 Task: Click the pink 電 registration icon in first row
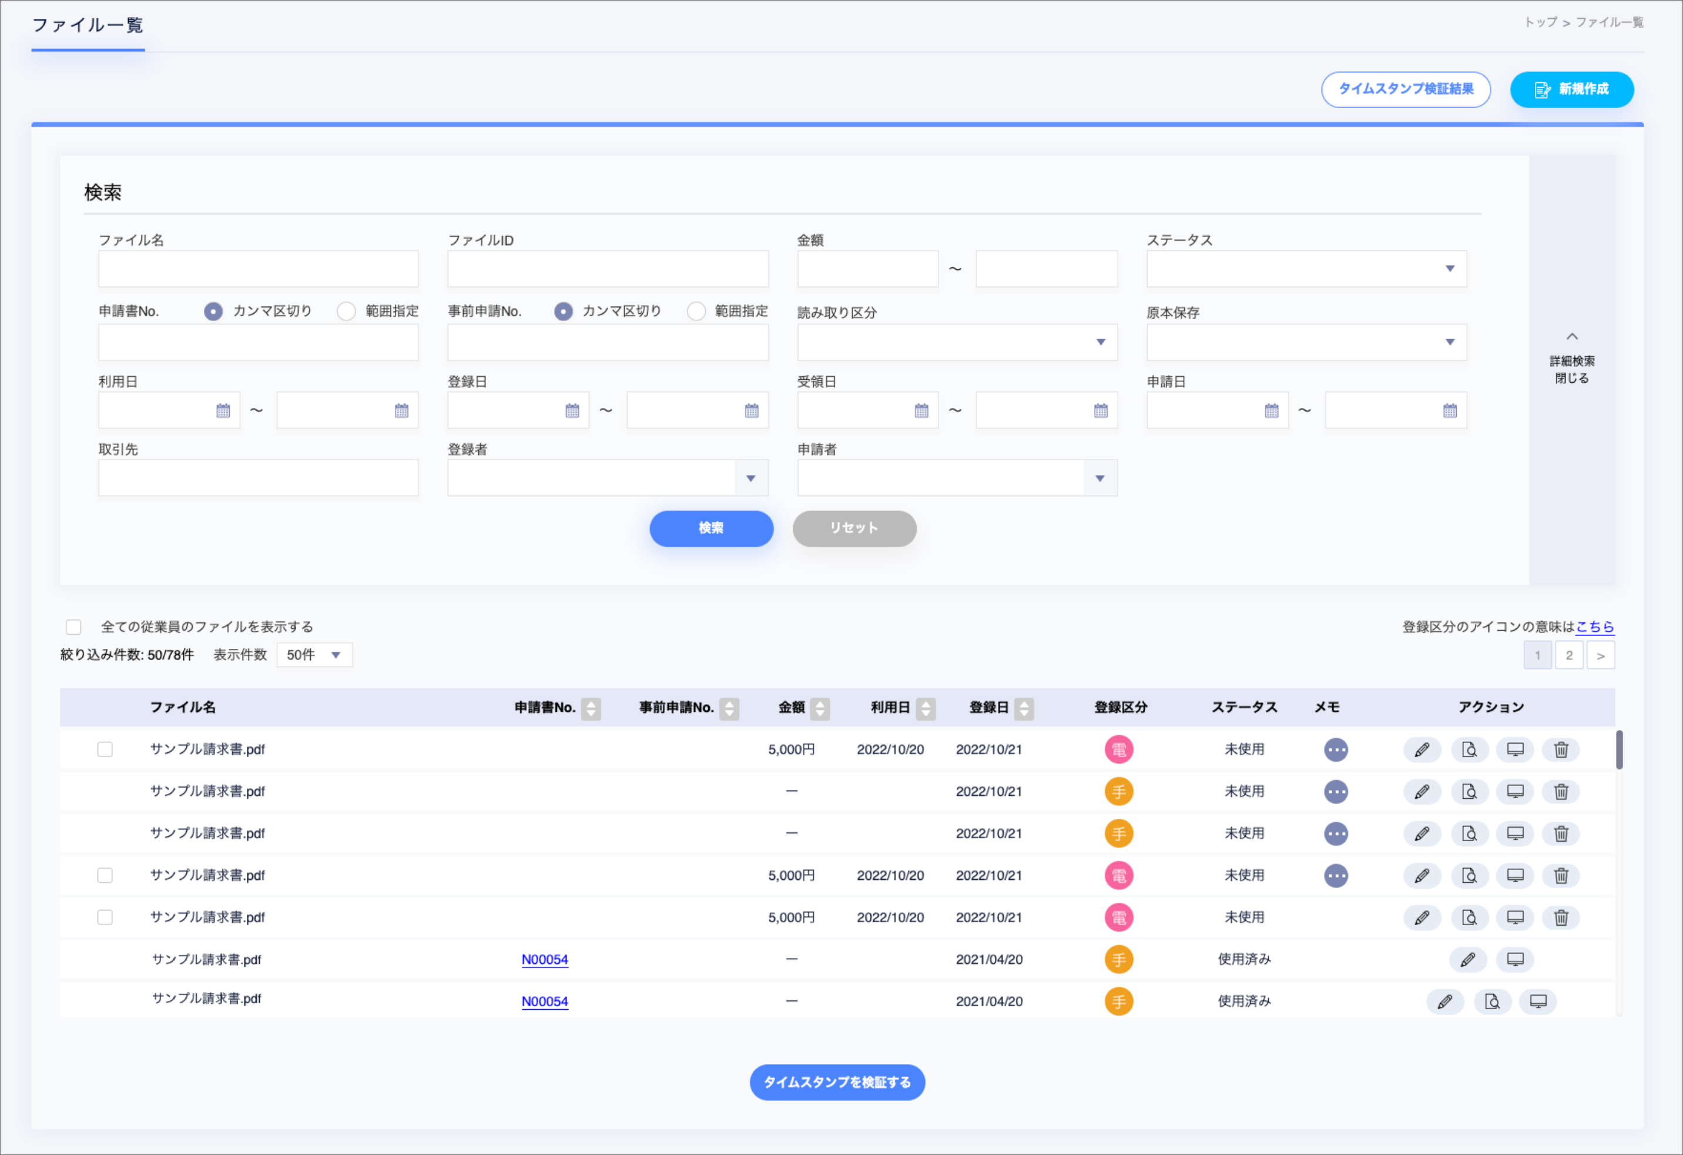[x=1119, y=749]
